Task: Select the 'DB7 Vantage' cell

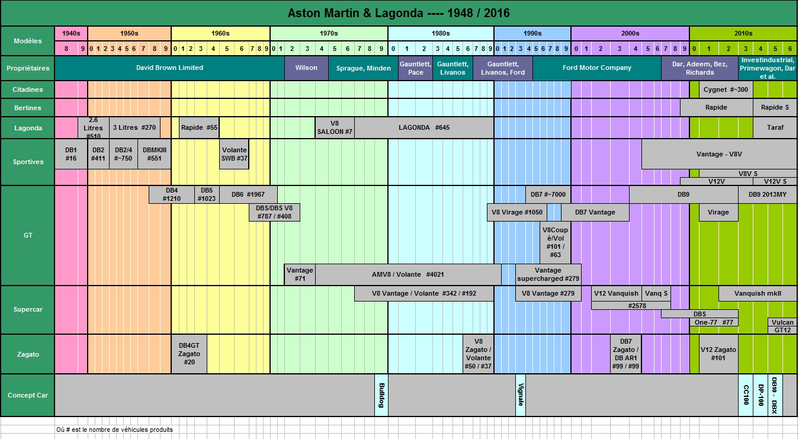Action: pos(595,213)
